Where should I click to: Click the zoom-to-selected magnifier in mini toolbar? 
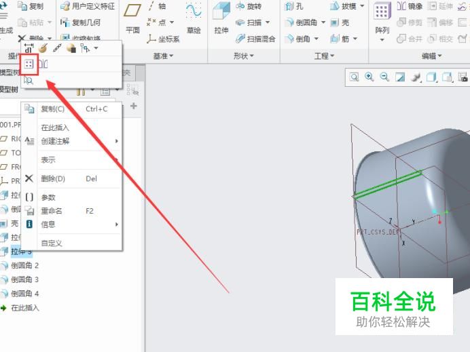[x=29, y=80]
